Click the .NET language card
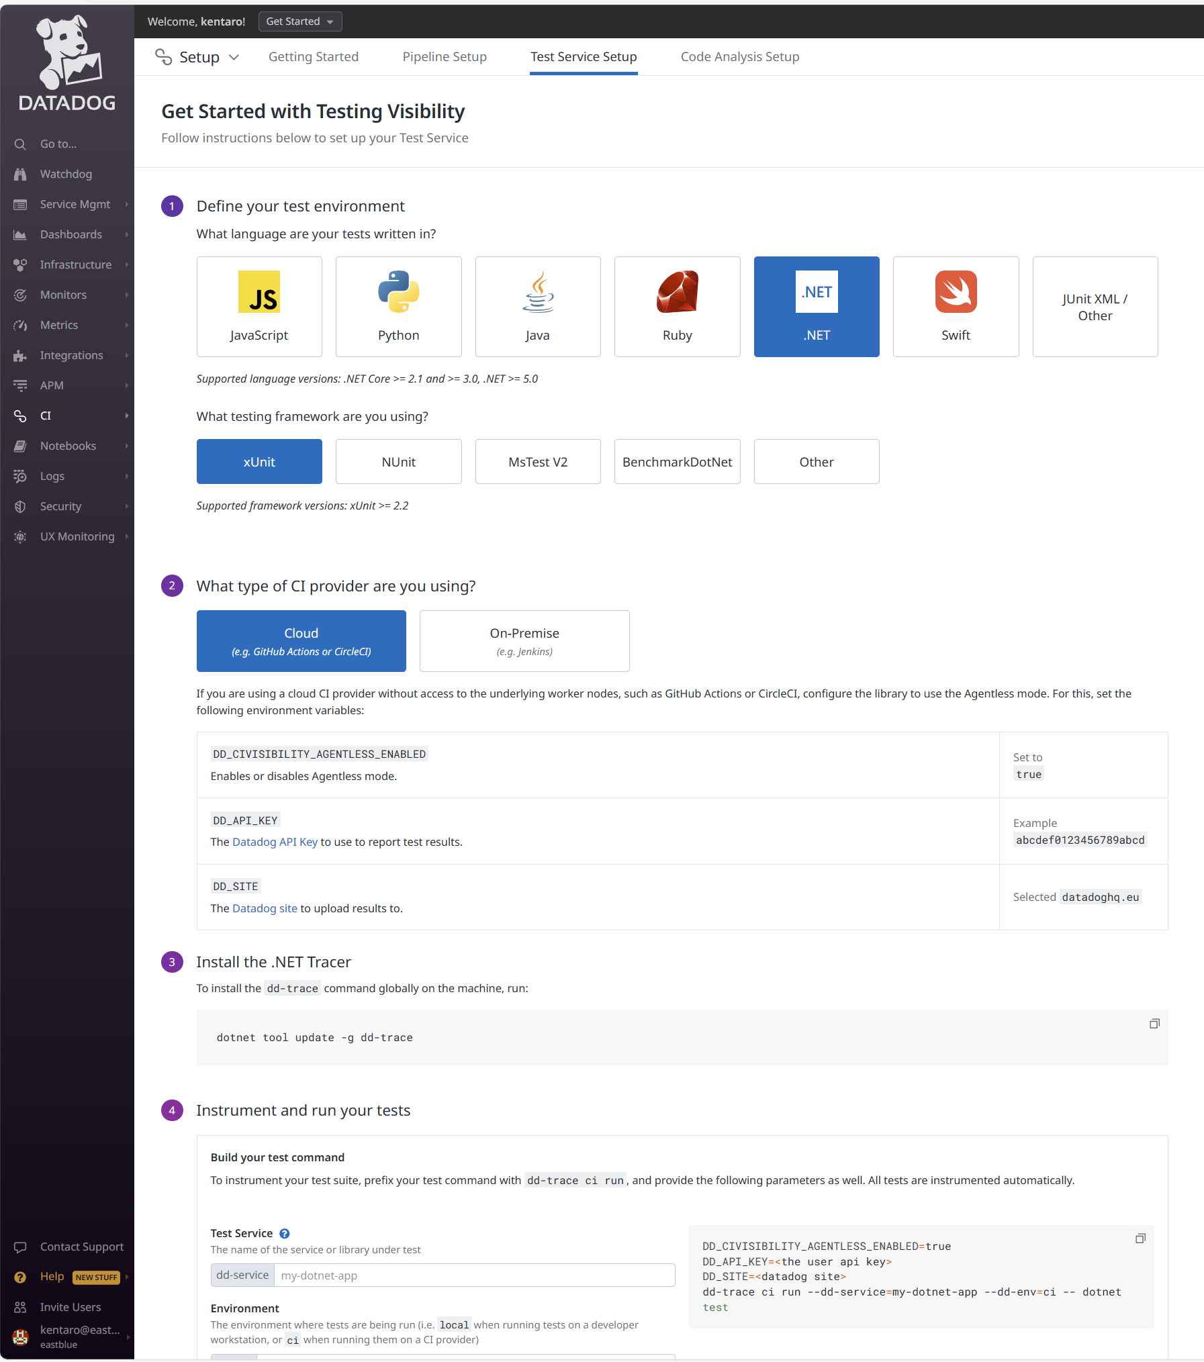Screen dimensions: 1204x1362 [817, 307]
